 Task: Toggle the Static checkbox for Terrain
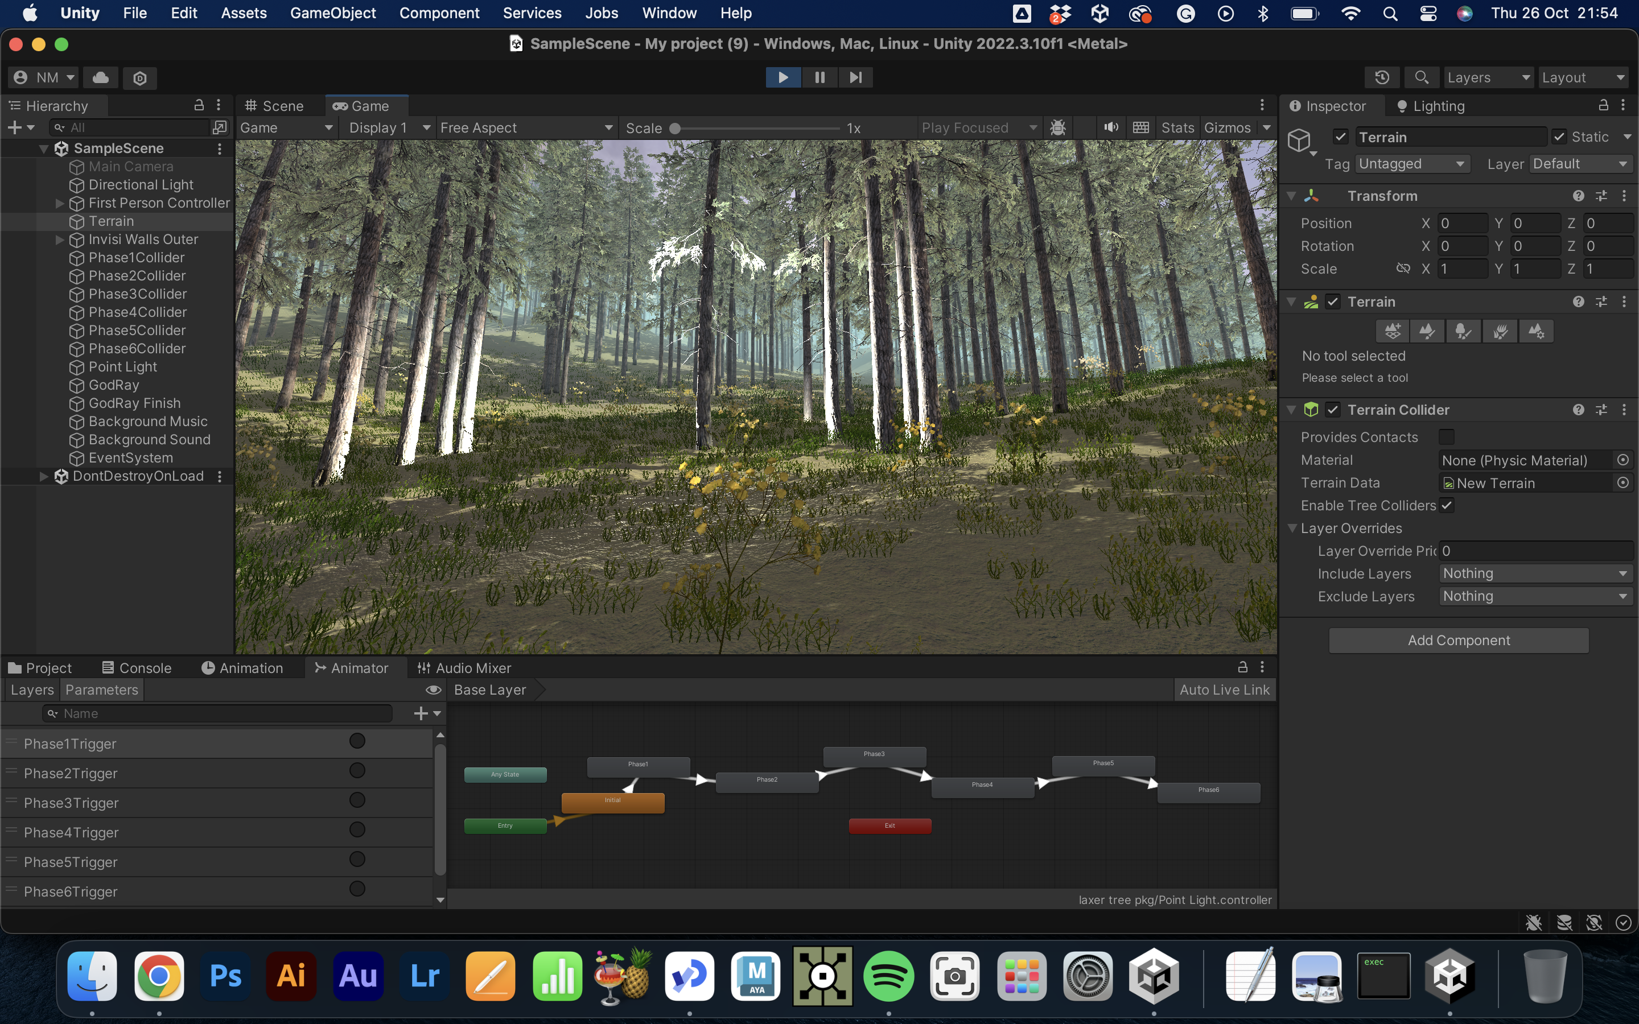coord(1559,137)
